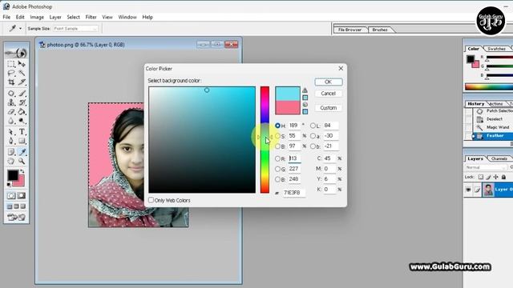Select the Zoom magnifier tool
Screen dimensions: 513x288
coord(22,161)
